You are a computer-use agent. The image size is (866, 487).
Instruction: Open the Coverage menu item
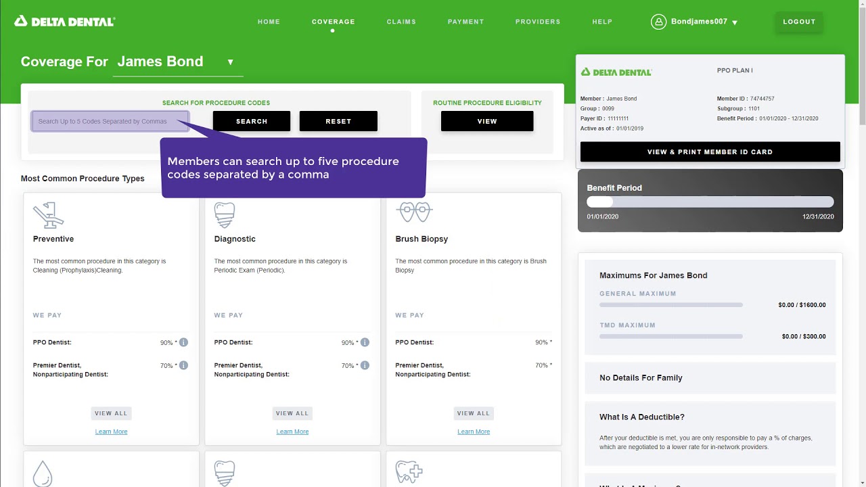coord(333,22)
